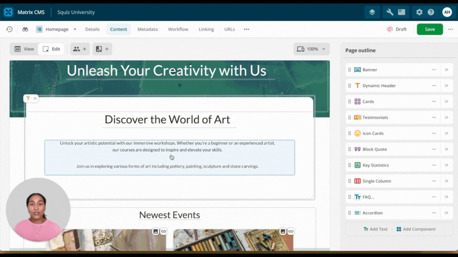Click the add personalization people icon

tap(80, 49)
